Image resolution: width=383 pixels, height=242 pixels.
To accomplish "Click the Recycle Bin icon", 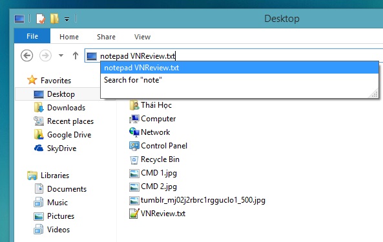I will (134, 159).
